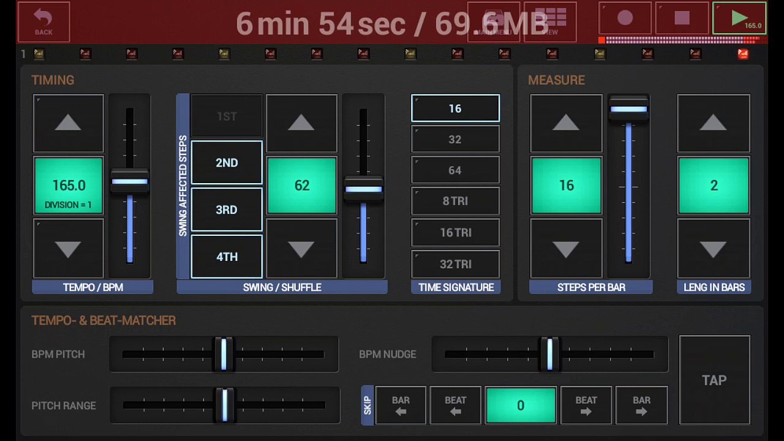Tap the tempo with the TAP button
This screenshot has height=441, width=784.
coord(714,380)
